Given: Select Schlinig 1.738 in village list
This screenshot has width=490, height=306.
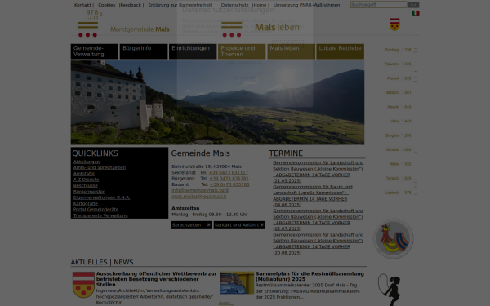Looking at the screenshot, I should coord(398,50).
